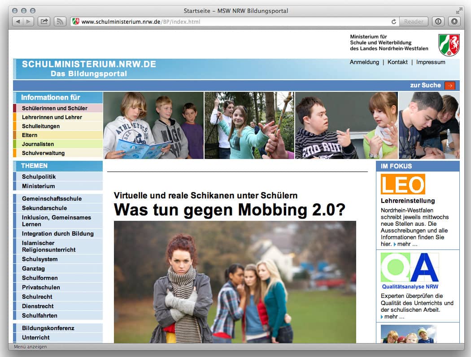Open the Share button in toolbar
This screenshot has height=357, width=471.
[44, 22]
